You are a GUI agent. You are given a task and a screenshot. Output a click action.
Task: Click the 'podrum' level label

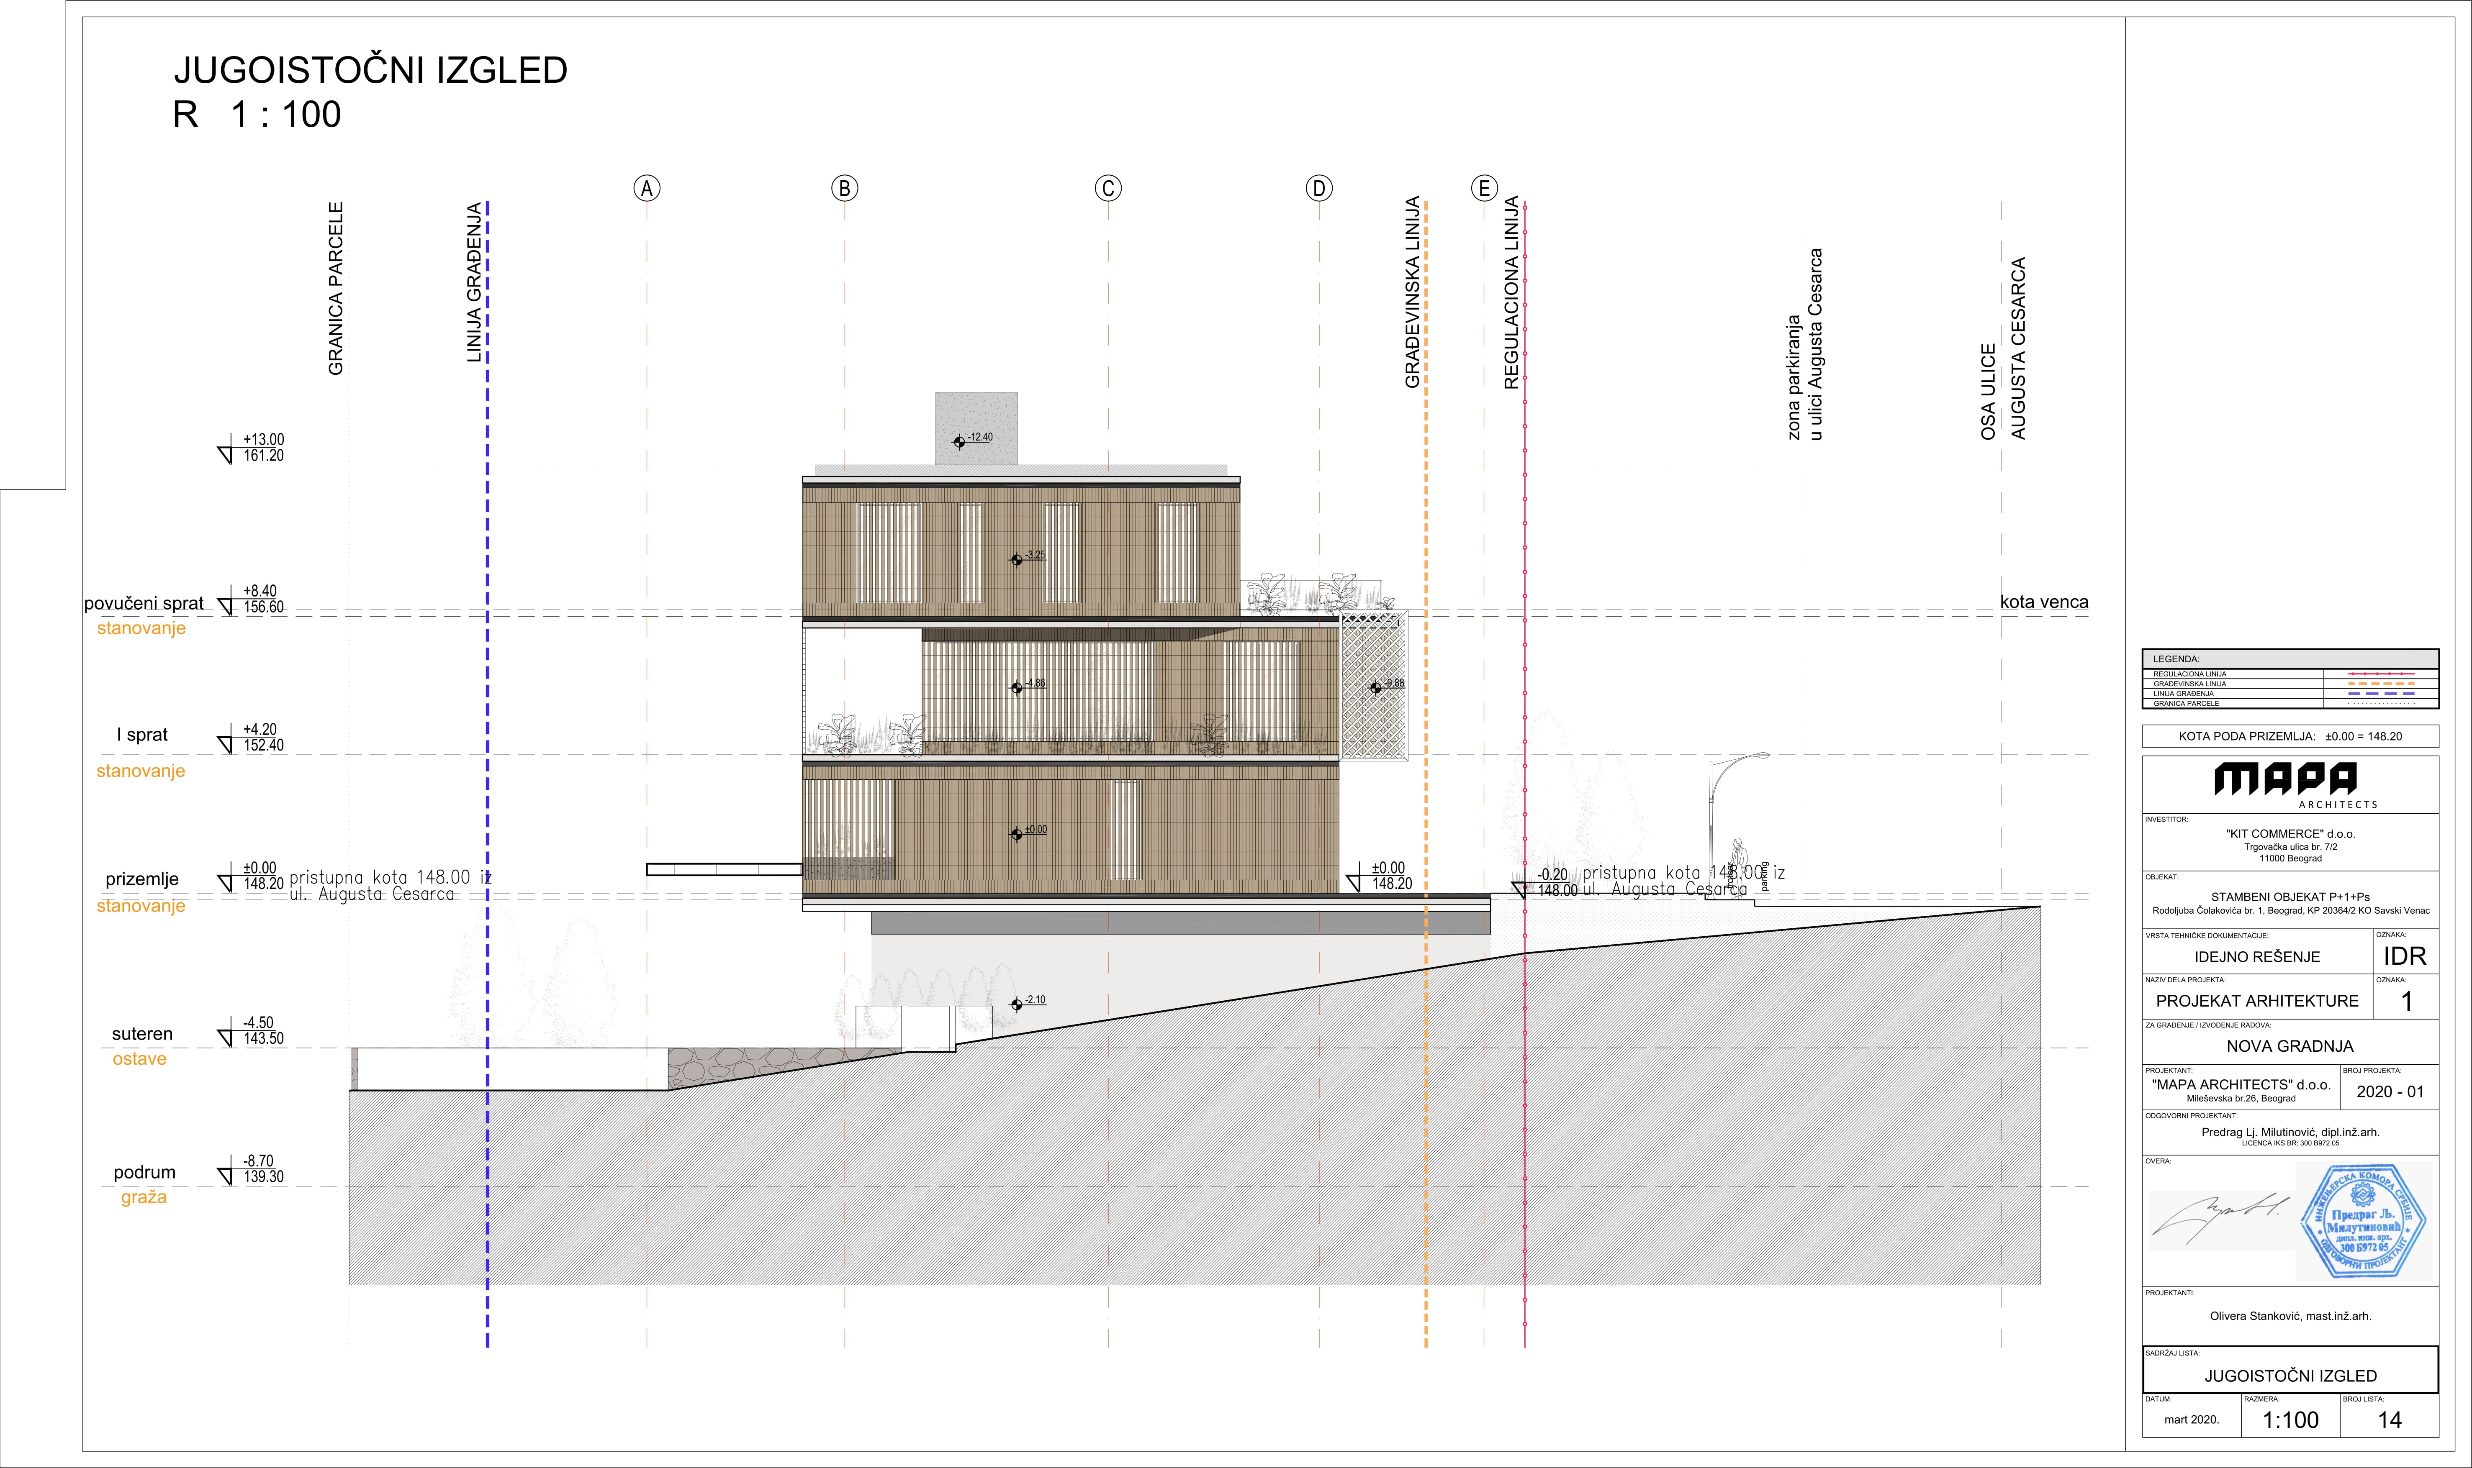click(x=144, y=1172)
